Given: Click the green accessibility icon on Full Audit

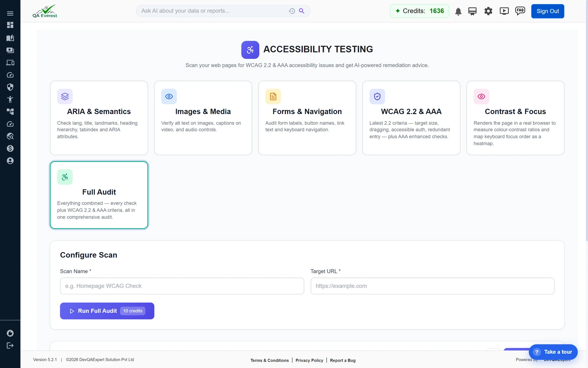Looking at the screenshot, I should coord(65,177).
